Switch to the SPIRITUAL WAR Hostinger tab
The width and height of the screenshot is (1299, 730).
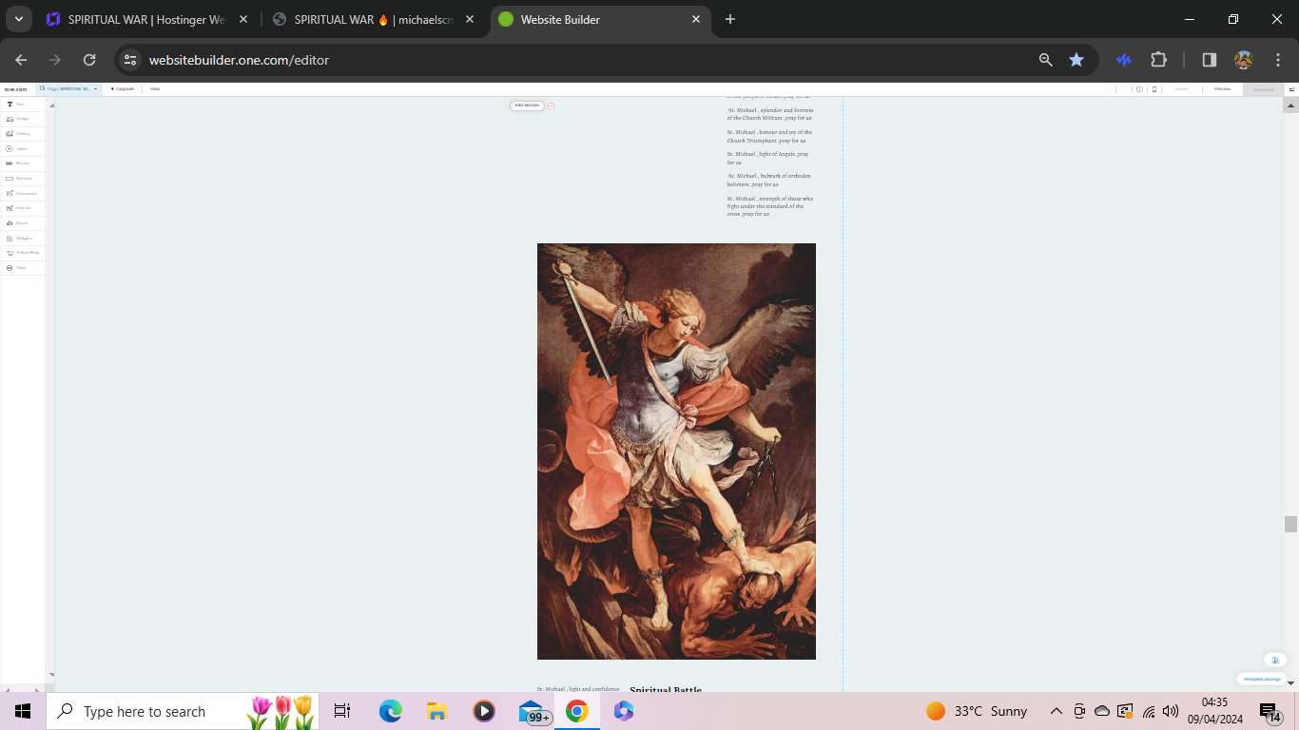148,19
